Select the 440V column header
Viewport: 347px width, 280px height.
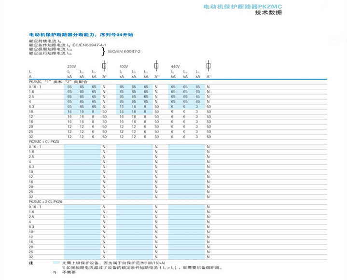tap(175, 66)
